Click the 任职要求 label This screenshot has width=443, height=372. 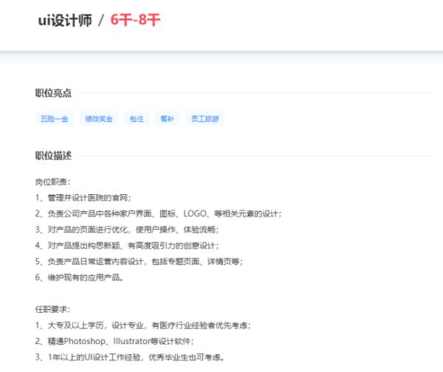click(x=52, y=309)
